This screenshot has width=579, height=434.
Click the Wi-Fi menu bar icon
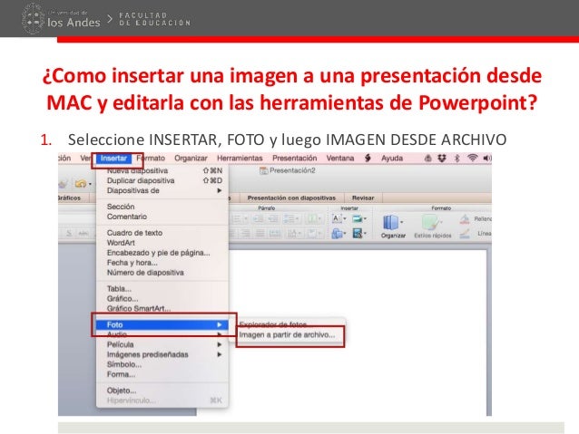coord(472,159)
